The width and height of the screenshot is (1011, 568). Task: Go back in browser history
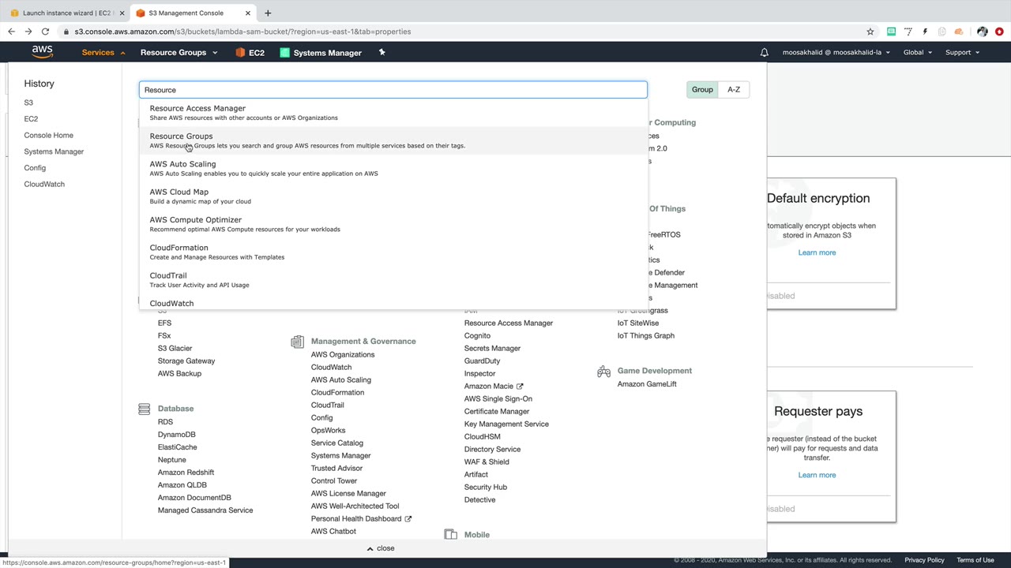pyautogui.click(x=11, y=32)
